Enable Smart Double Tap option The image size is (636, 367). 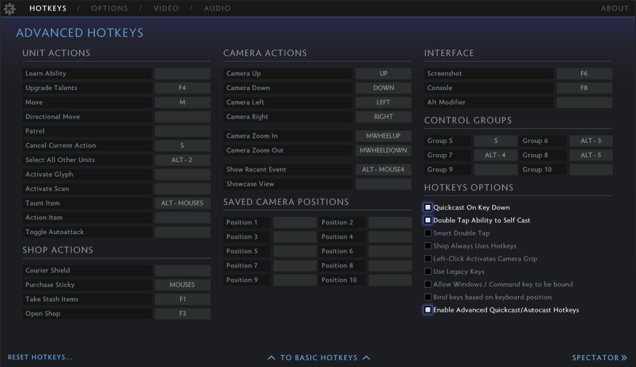pyautogui.click(x=428, y=233)
